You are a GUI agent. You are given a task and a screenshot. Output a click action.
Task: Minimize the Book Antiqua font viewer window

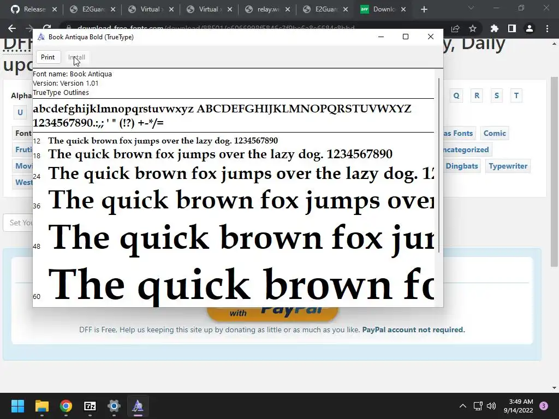pyautogui.click(x=380, y=37)
